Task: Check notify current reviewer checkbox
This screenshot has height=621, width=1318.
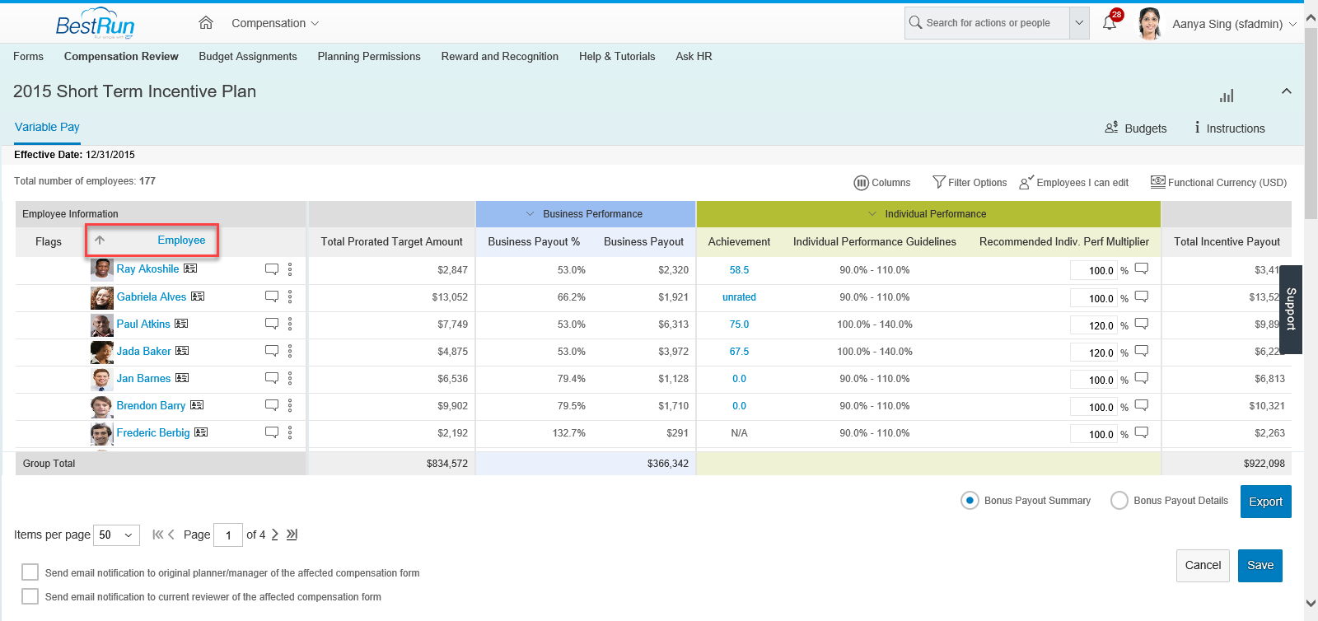Action: (30, 595)
